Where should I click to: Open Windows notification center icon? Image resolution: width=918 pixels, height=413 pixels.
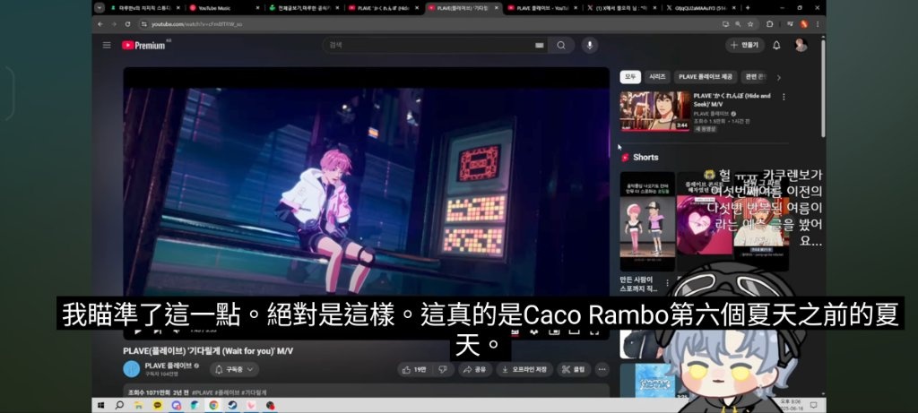pos(813,405)
